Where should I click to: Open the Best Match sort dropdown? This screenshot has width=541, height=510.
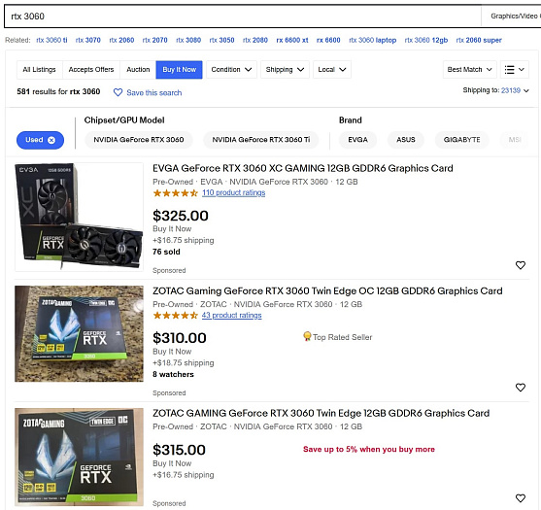[469, 69]
